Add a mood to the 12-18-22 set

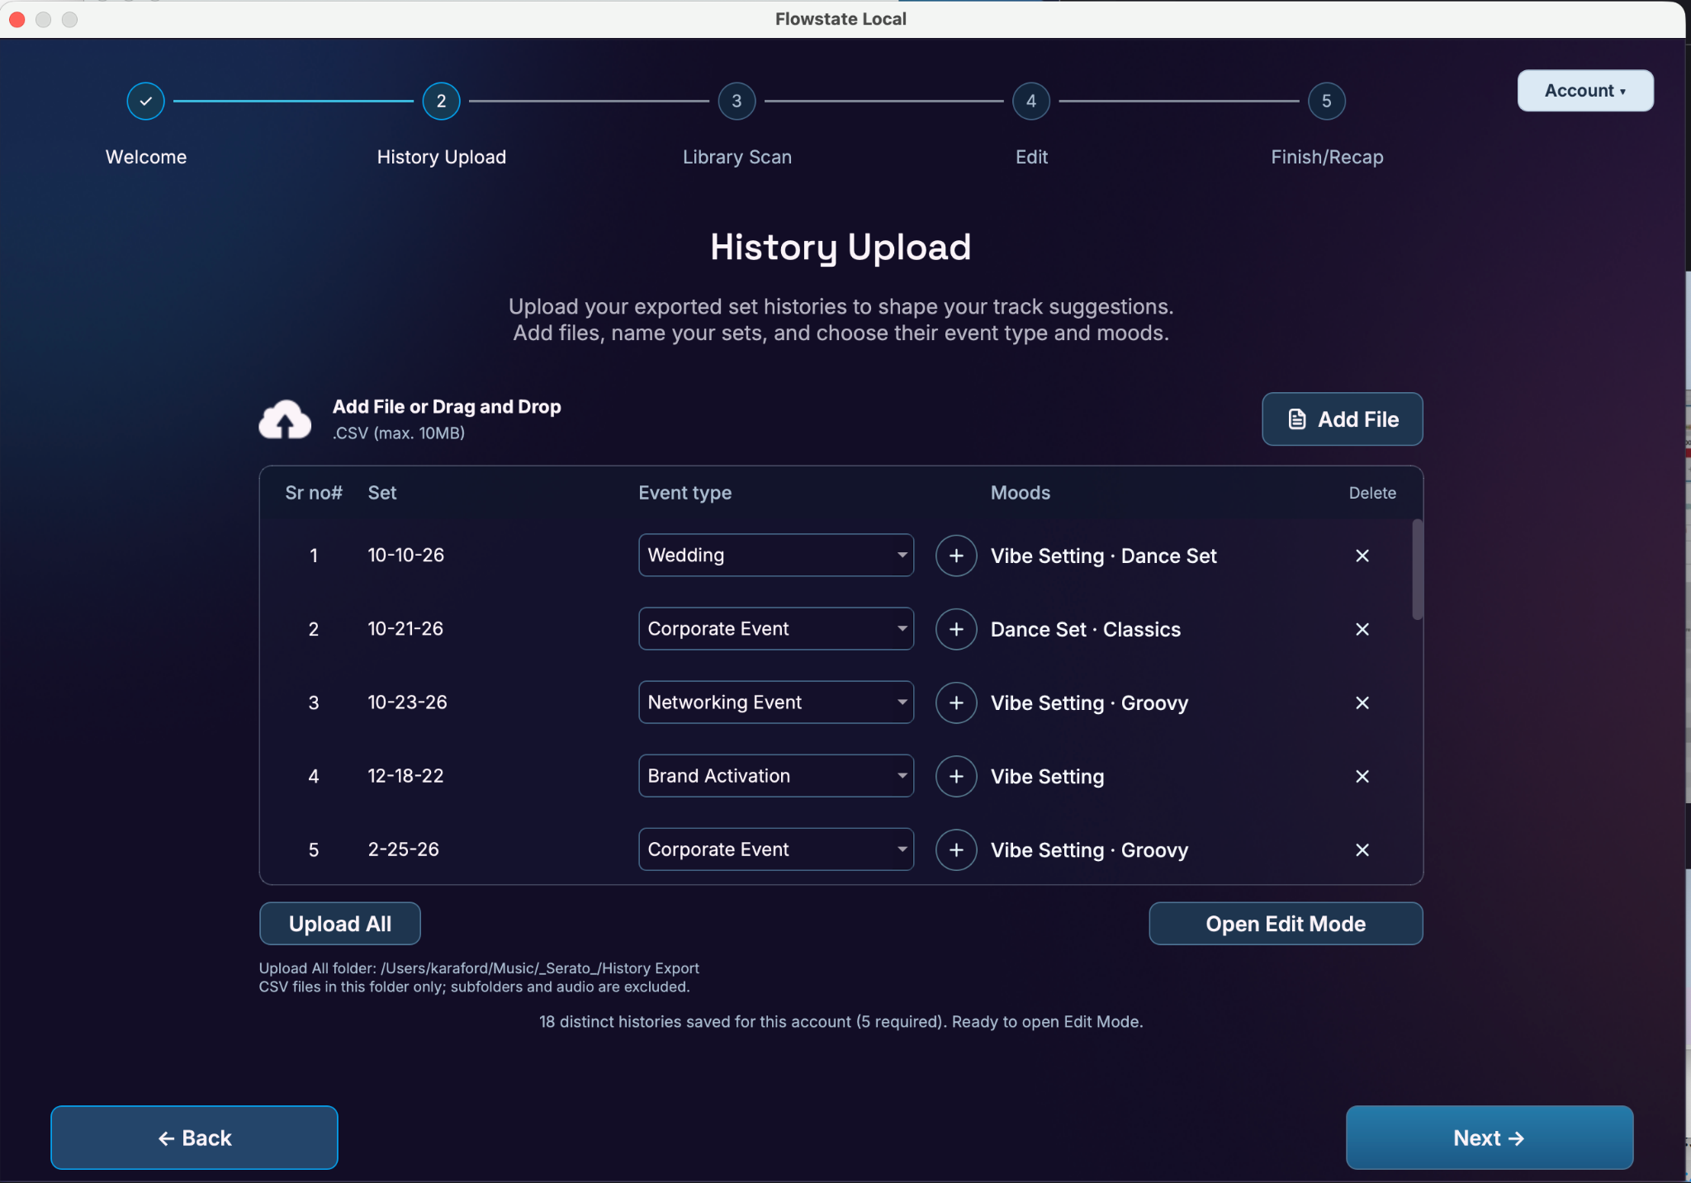(x=956, y=776)
